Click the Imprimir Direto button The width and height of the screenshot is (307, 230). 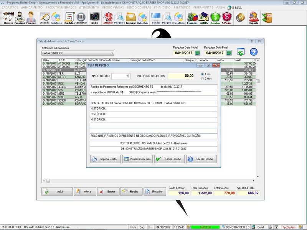[106, 159]
